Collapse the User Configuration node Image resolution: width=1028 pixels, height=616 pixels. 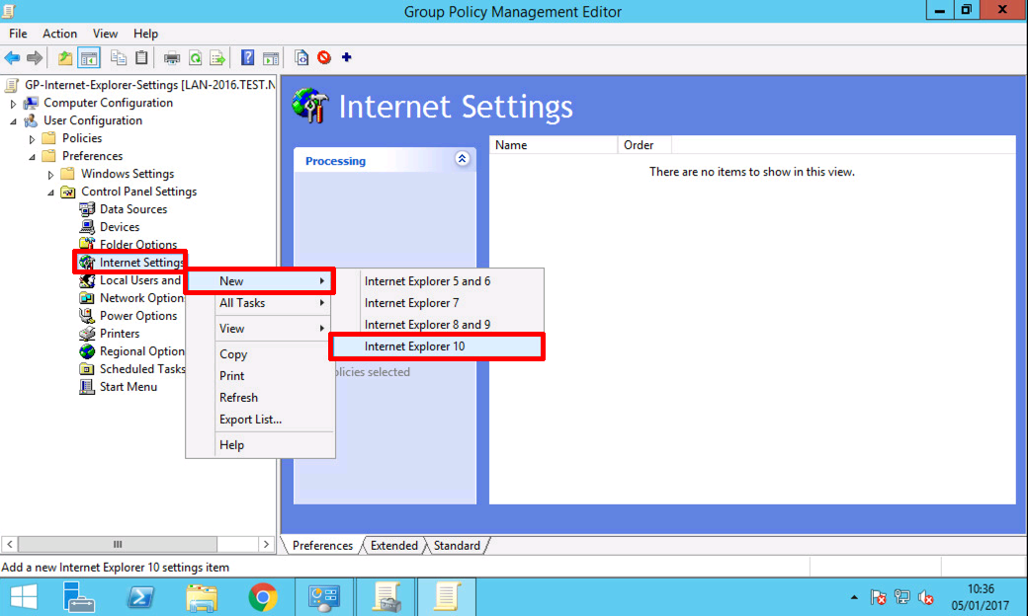click(x=13, y=121)
